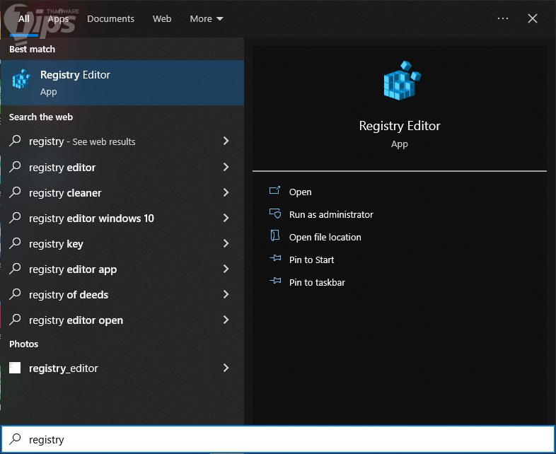556x454 pixels.
Task: Switch to the All tab
Action: pos(24,19)
